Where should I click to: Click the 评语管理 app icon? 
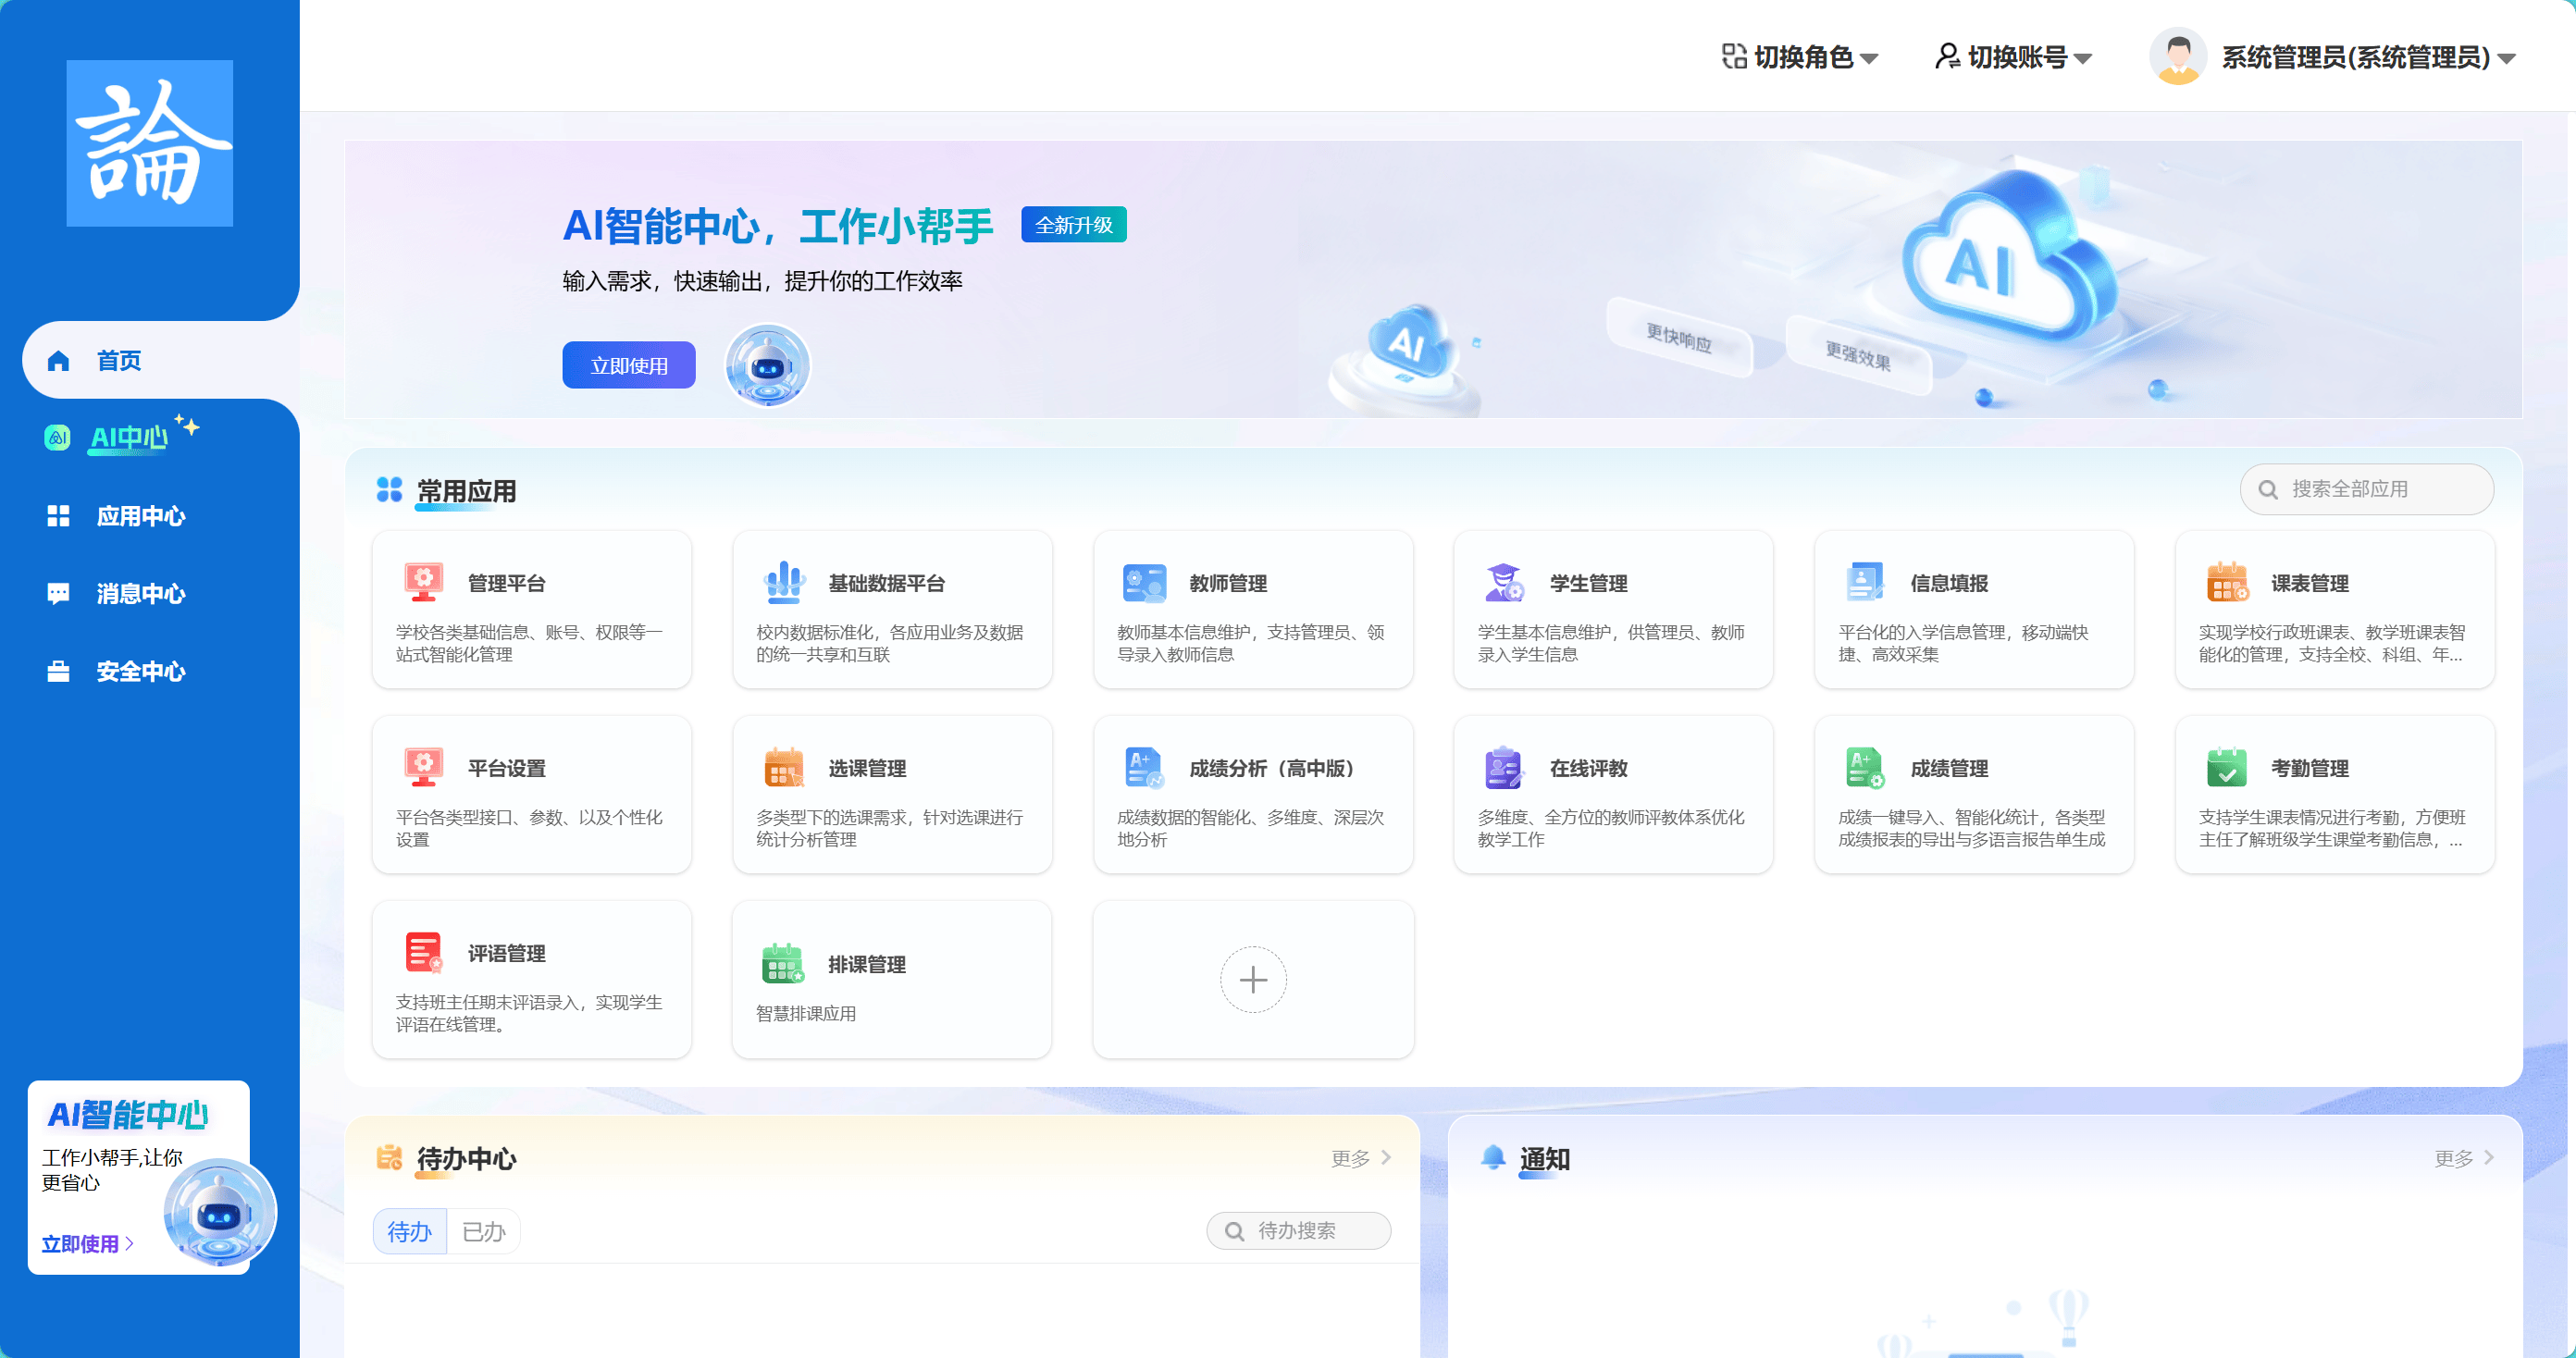423,952
